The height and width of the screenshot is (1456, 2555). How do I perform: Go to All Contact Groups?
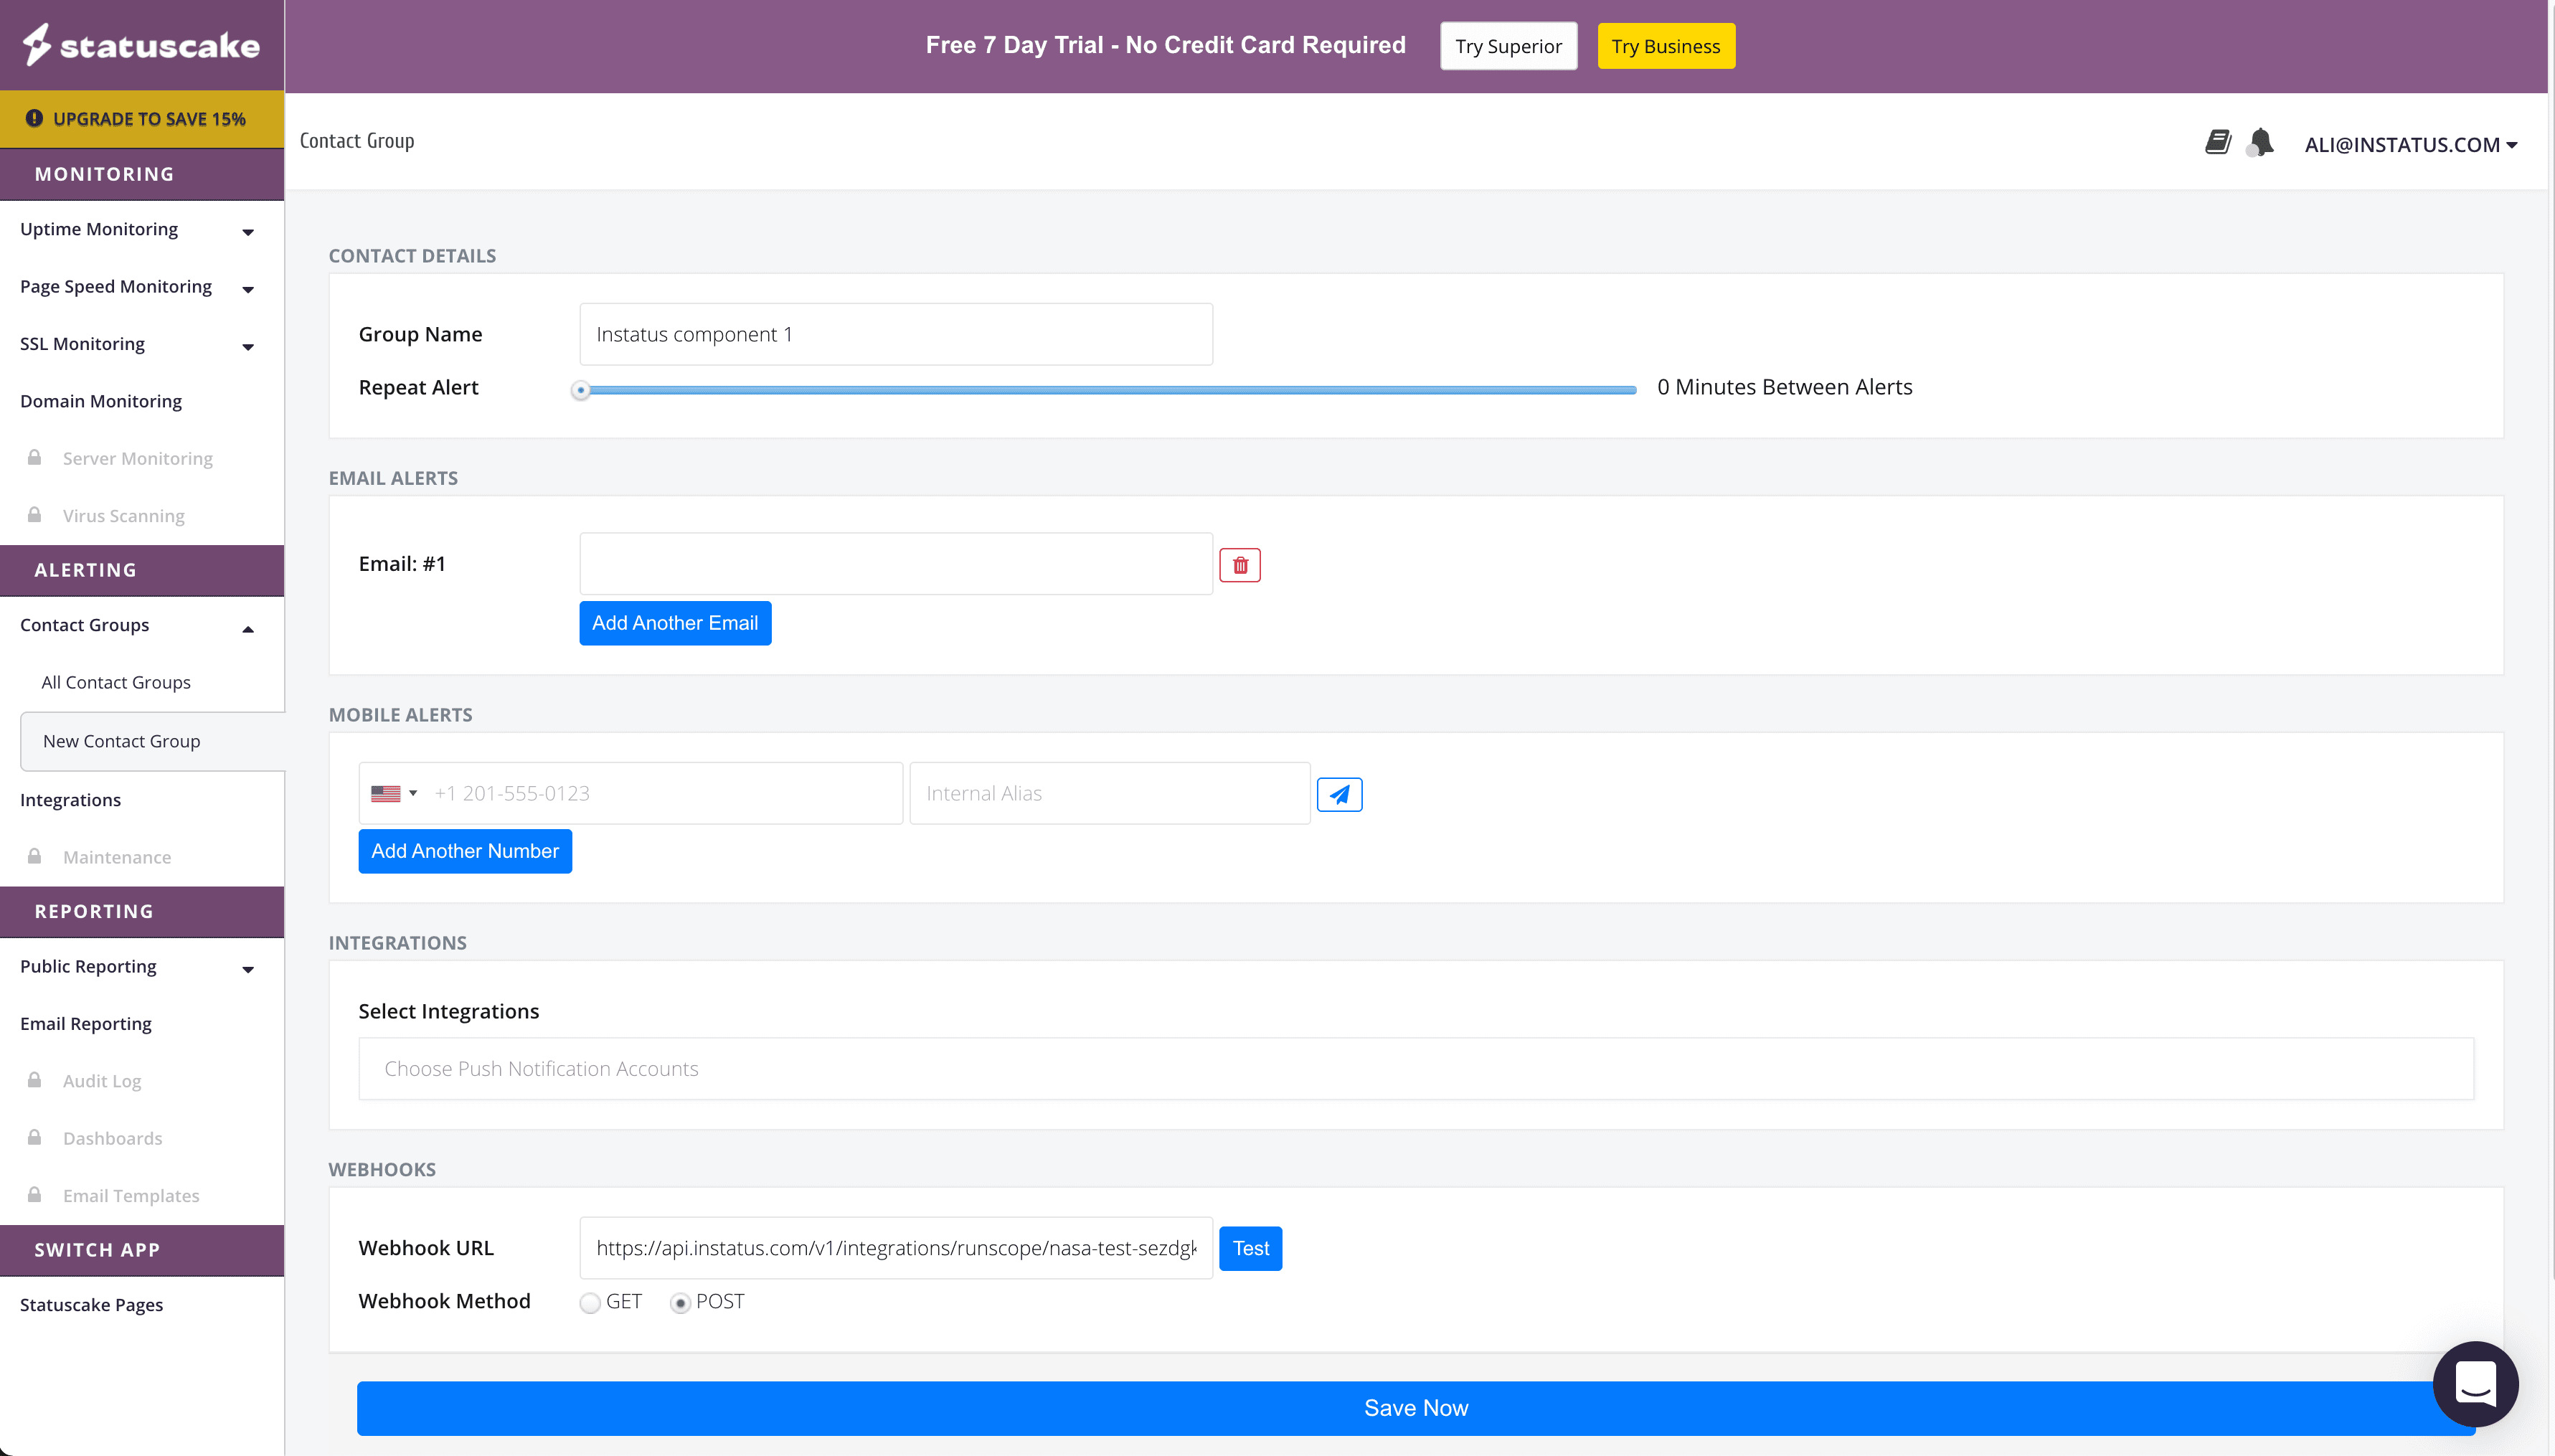click(x=116, y=682)
